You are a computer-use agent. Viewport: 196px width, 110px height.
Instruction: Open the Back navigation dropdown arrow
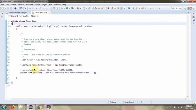[154, 8]
